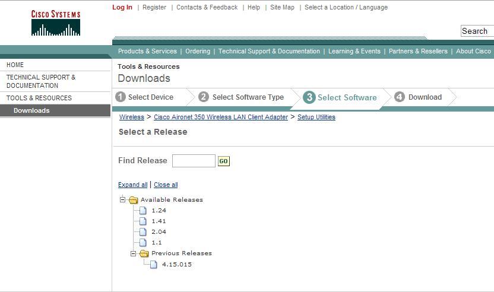The image size is (494, 292).
Task: Click the document icon beside release 1.1
Action: click(143, 243)
